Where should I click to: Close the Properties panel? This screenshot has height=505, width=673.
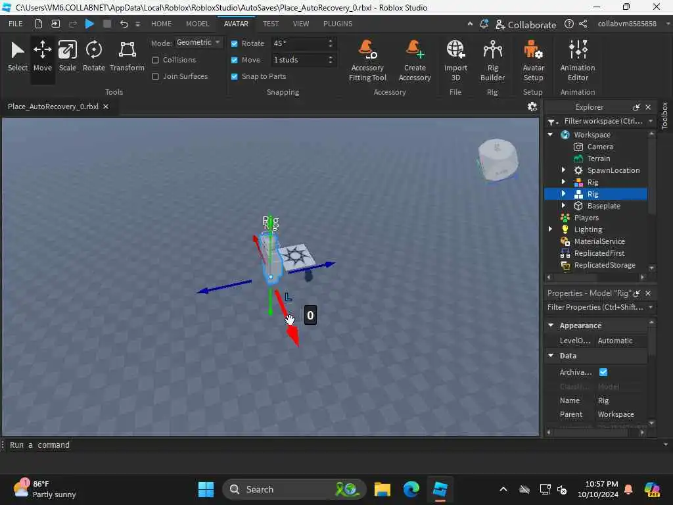[648, 293]
